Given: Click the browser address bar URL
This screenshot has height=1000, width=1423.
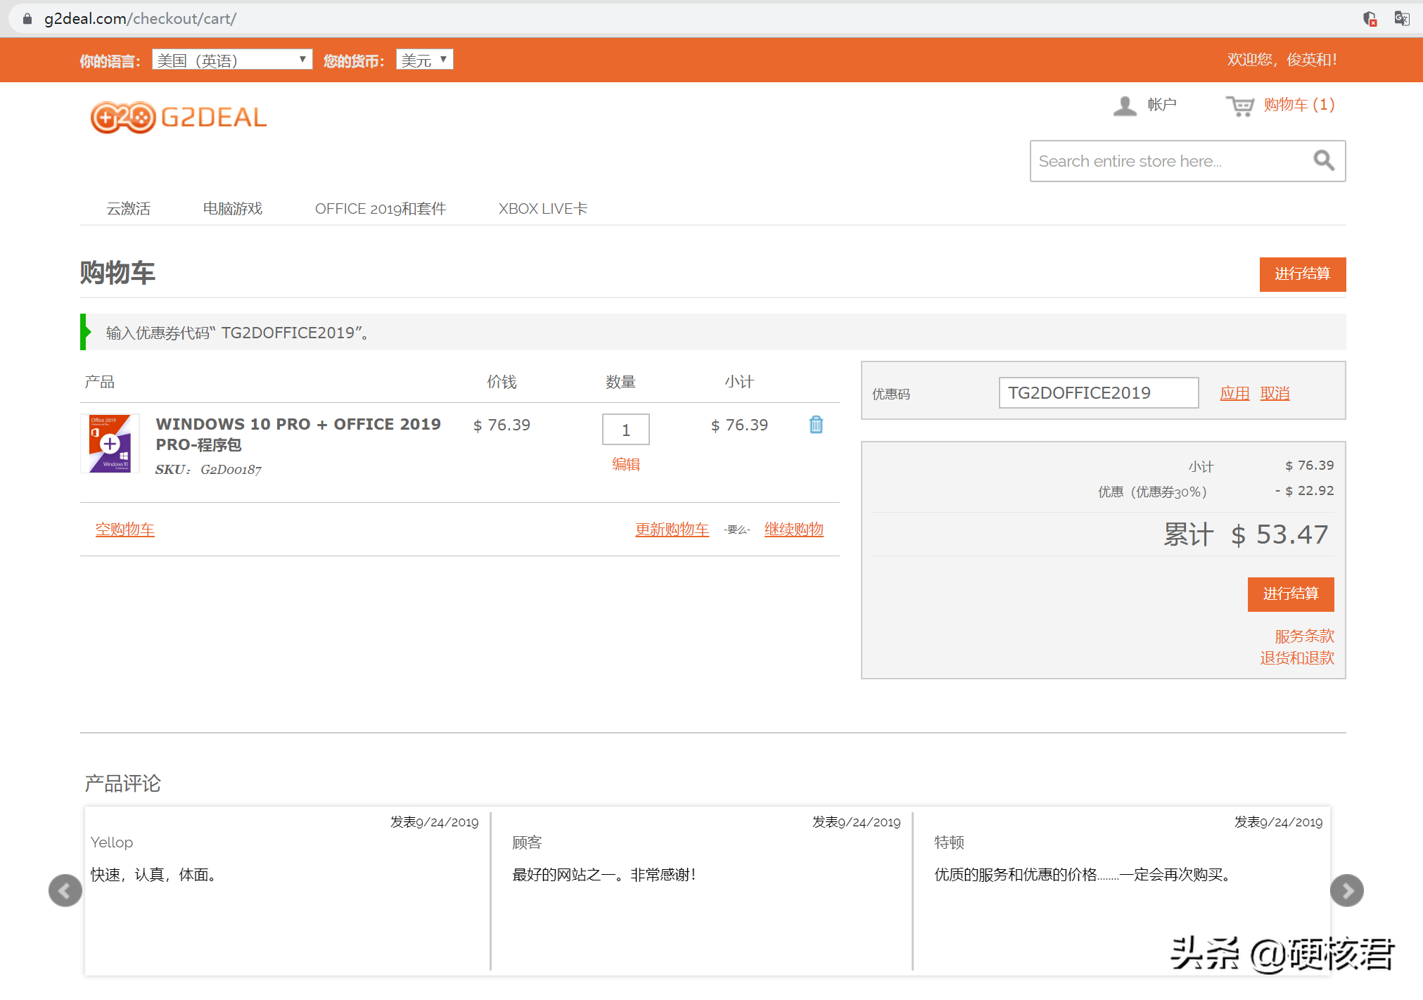Looking at the screenshot, I should 141,18.
